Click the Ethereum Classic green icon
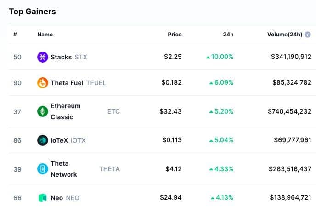Image resolution: width=316 pixels, height=208 pixels. pos(43,111)
